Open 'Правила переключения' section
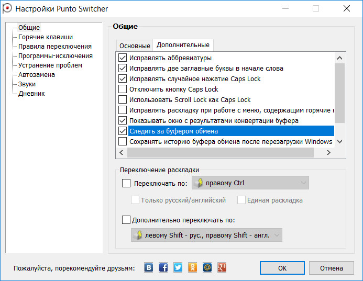Screen dimensions: 363x281 click(55, 47)
